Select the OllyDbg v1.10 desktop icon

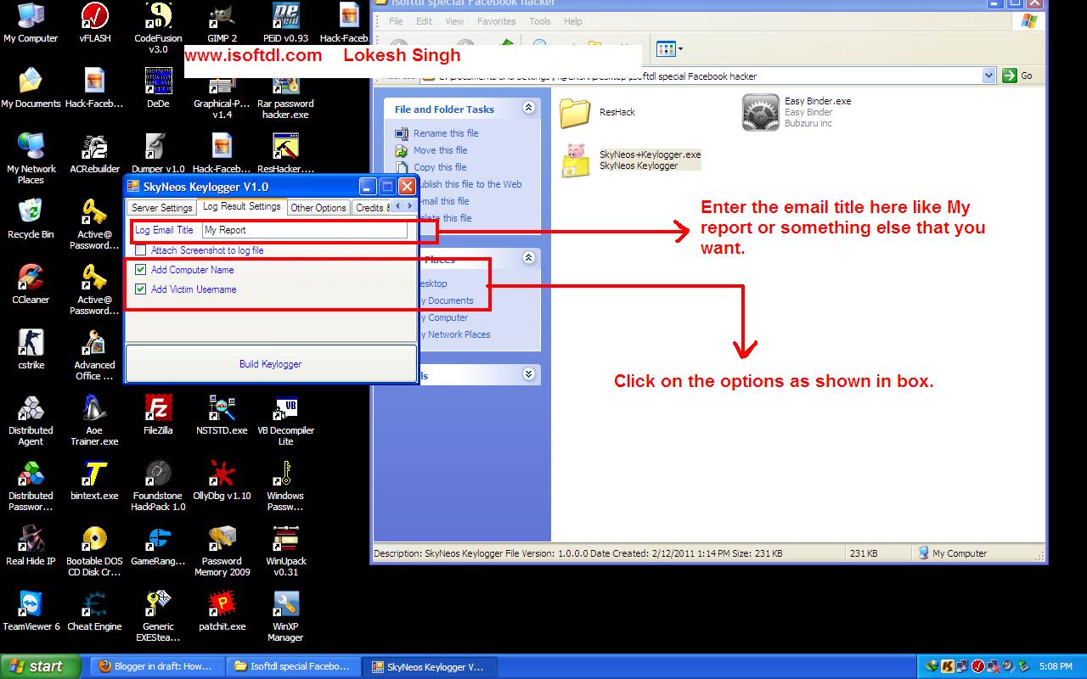(222, 480)
